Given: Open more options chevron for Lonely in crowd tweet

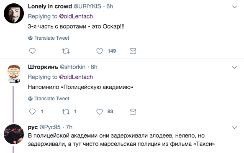Looking at the screenshot, I should pos(234,7).
